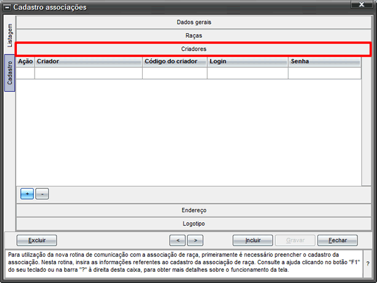Click the Senha column header
377x283 pixels.
[x=325, y=61]
